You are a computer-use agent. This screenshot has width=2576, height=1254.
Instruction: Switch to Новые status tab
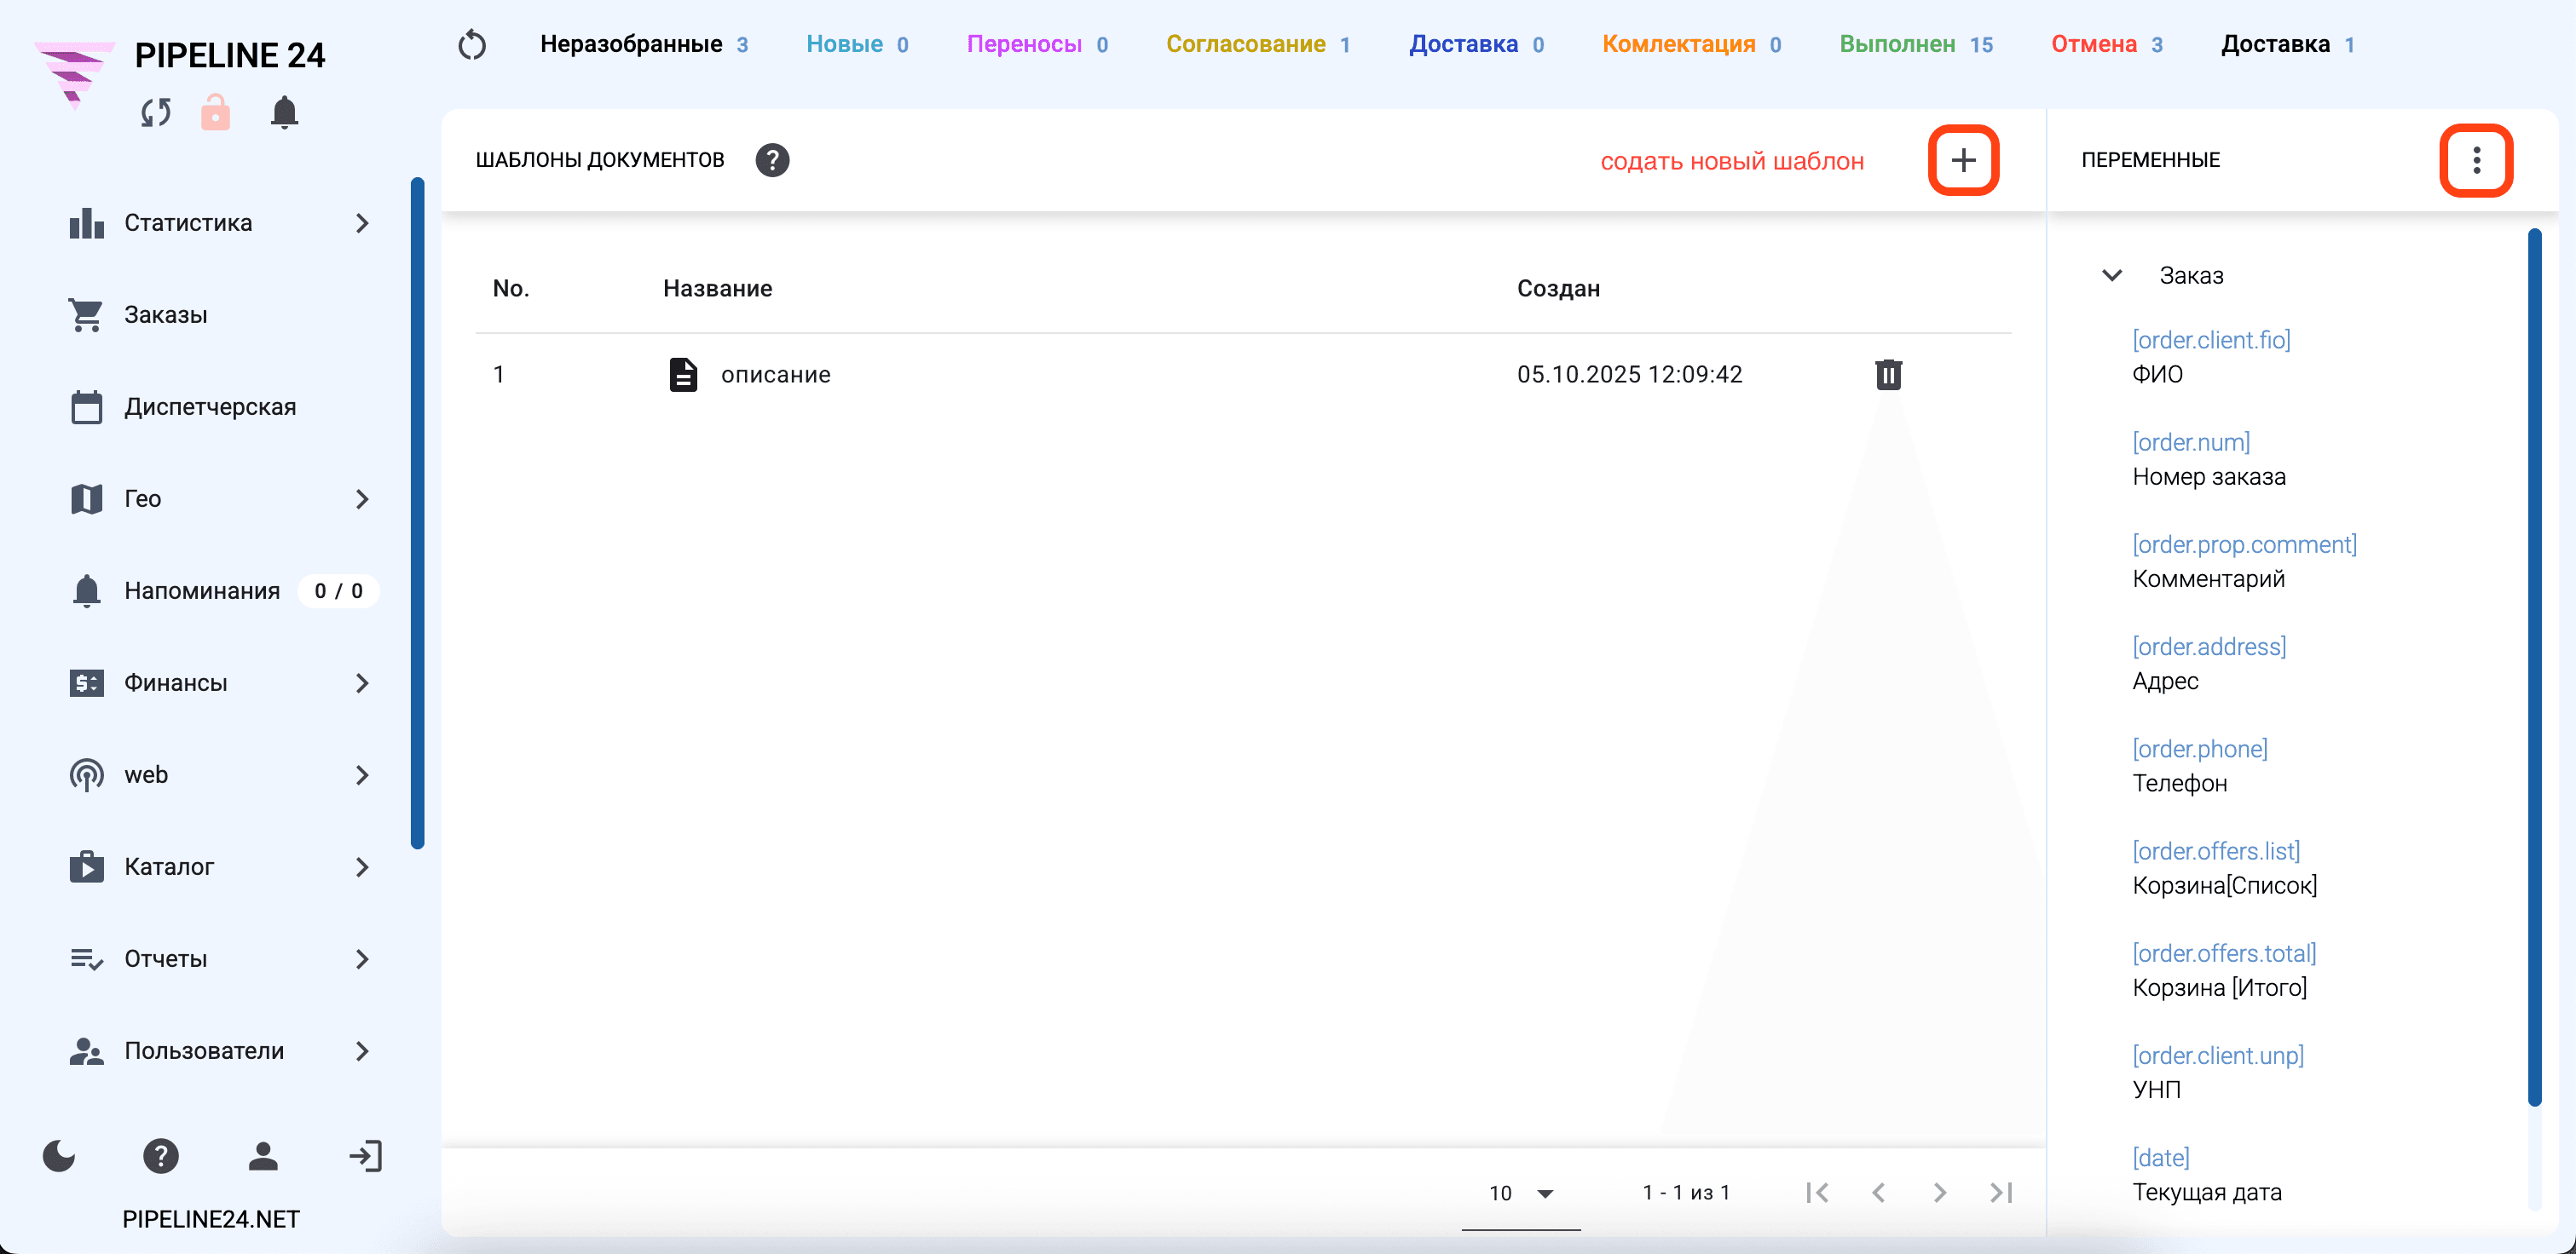(x=857, y=44)
